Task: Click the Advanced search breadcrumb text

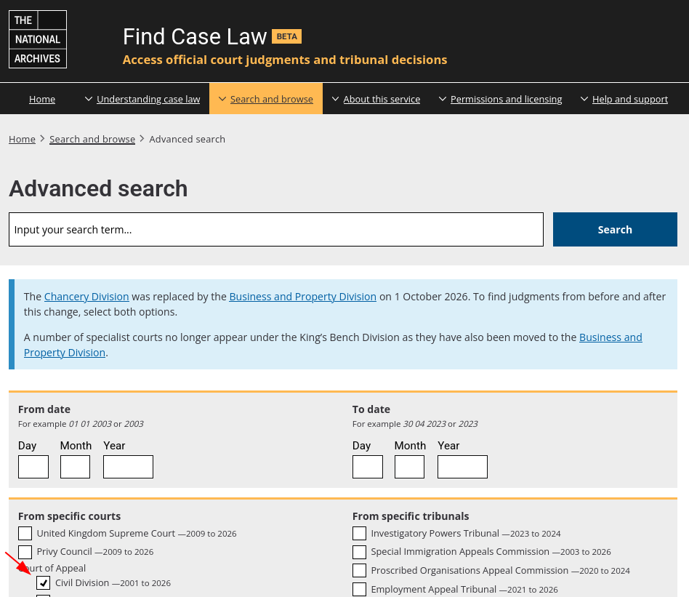Action: pyautogui.click(x=188, y=140)
